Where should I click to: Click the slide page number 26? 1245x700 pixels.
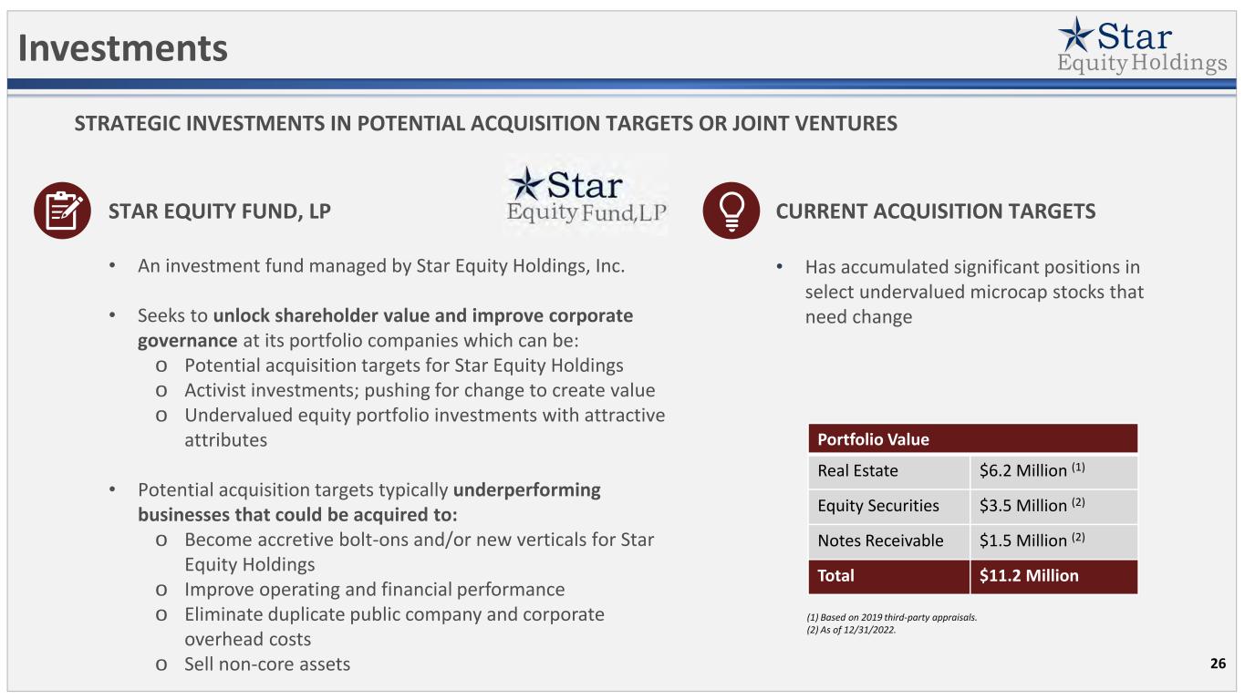click(x=1218, y=663)
